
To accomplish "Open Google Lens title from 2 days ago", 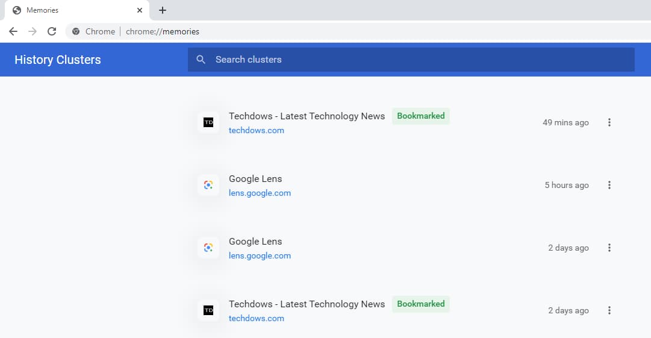I will [255, 242].
